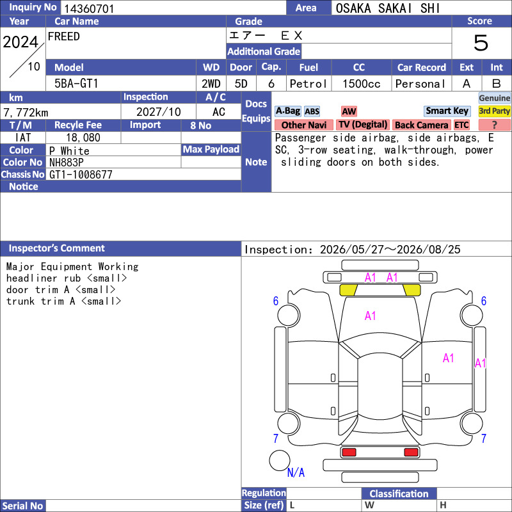
Task: Click the Petrol fuel value
Action: pyautogui.click(x=308, y=84)
